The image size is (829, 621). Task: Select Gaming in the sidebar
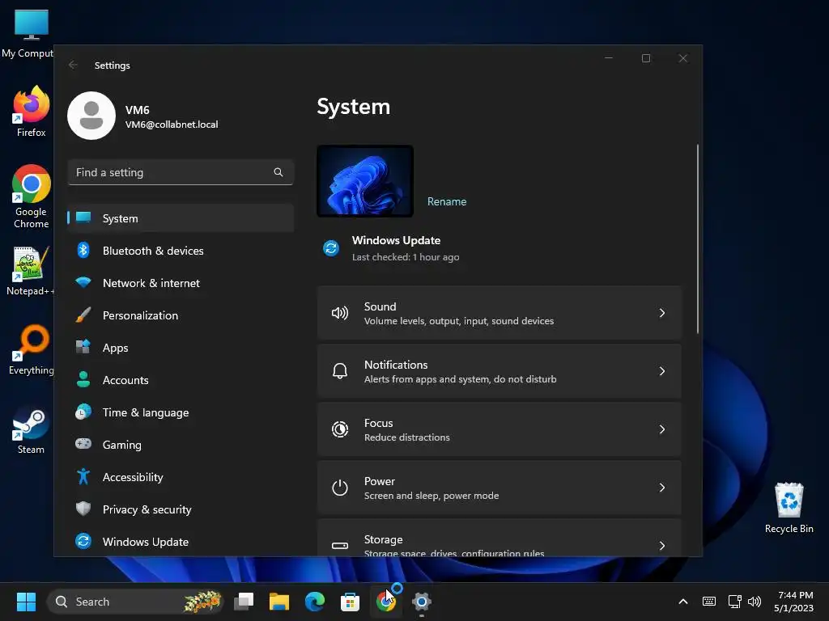tap(181, 445)
